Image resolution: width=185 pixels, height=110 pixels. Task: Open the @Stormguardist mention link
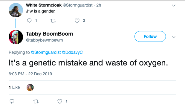pos(46,52)
